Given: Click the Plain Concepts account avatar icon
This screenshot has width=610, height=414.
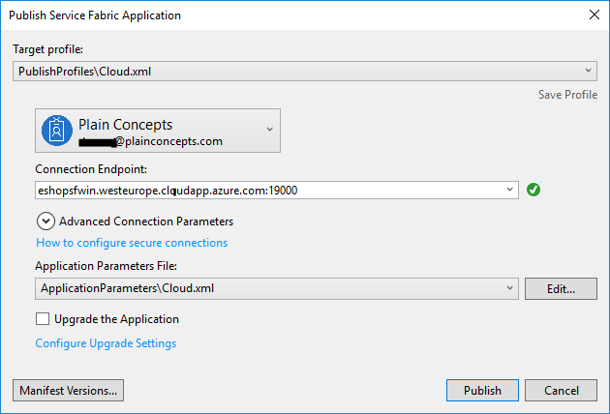Looking at the screenshot, I should (x=57, y=131).
